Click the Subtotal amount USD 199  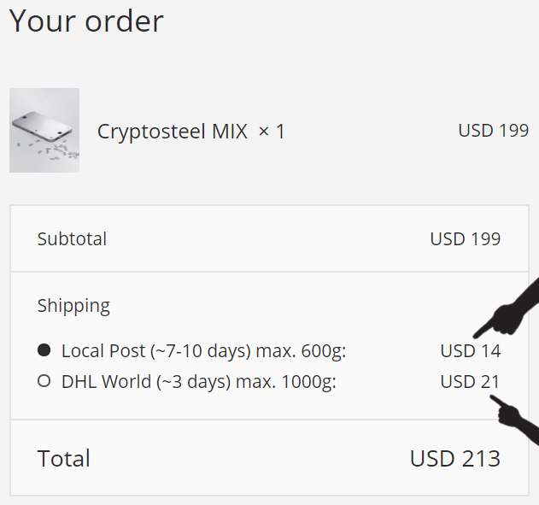(x=466, y=239)
